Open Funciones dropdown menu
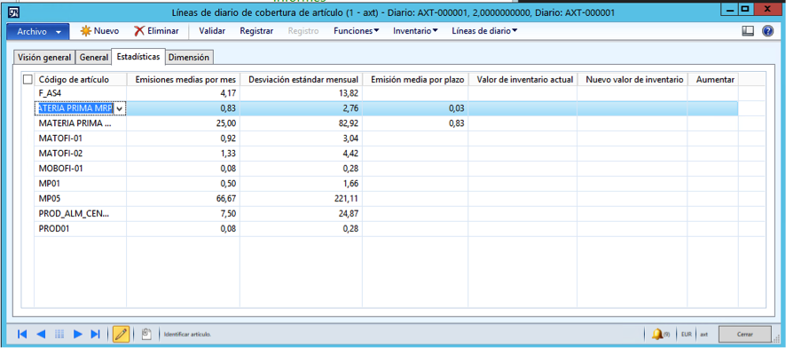This screenshot has height=348, width=786. point(357,31)
